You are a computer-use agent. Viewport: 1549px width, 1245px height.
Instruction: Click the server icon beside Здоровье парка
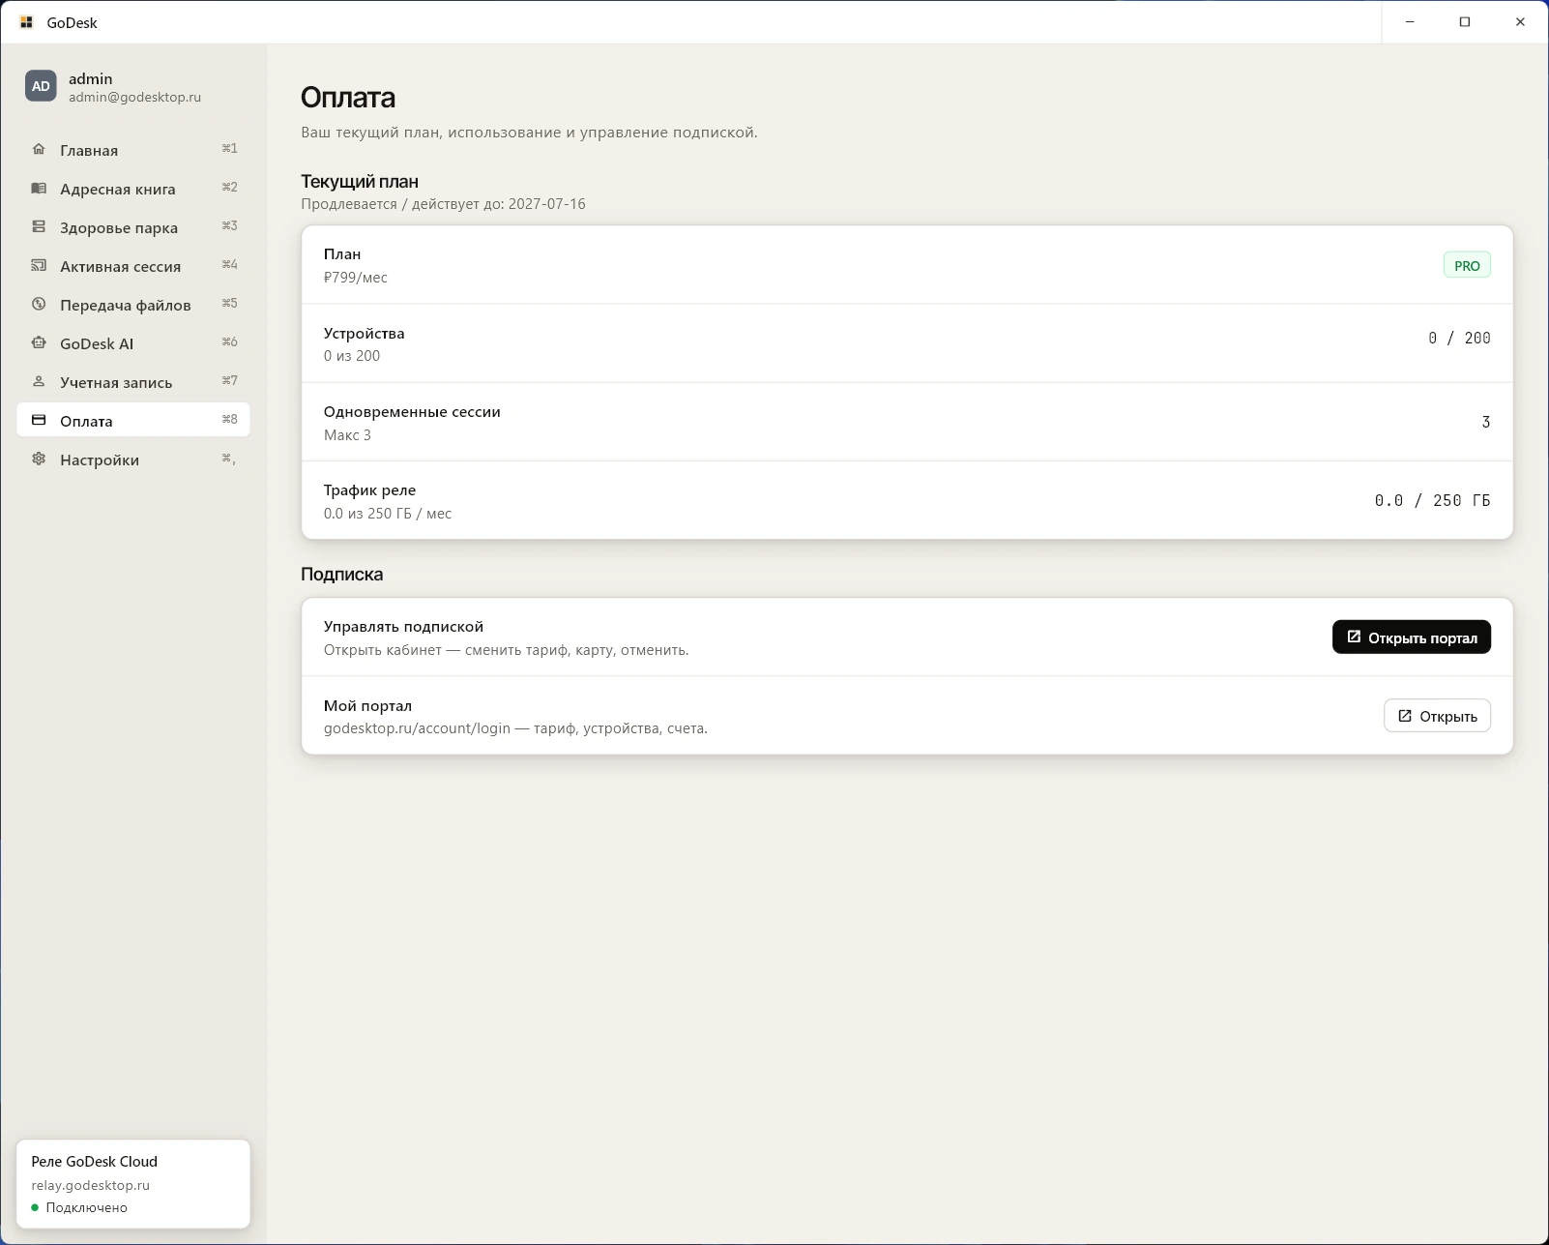(x=39, y=226)
